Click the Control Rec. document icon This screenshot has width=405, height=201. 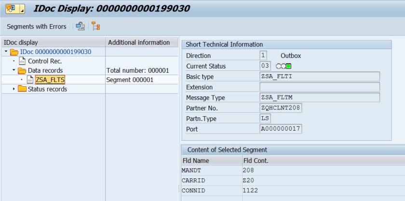click(22, 61)
